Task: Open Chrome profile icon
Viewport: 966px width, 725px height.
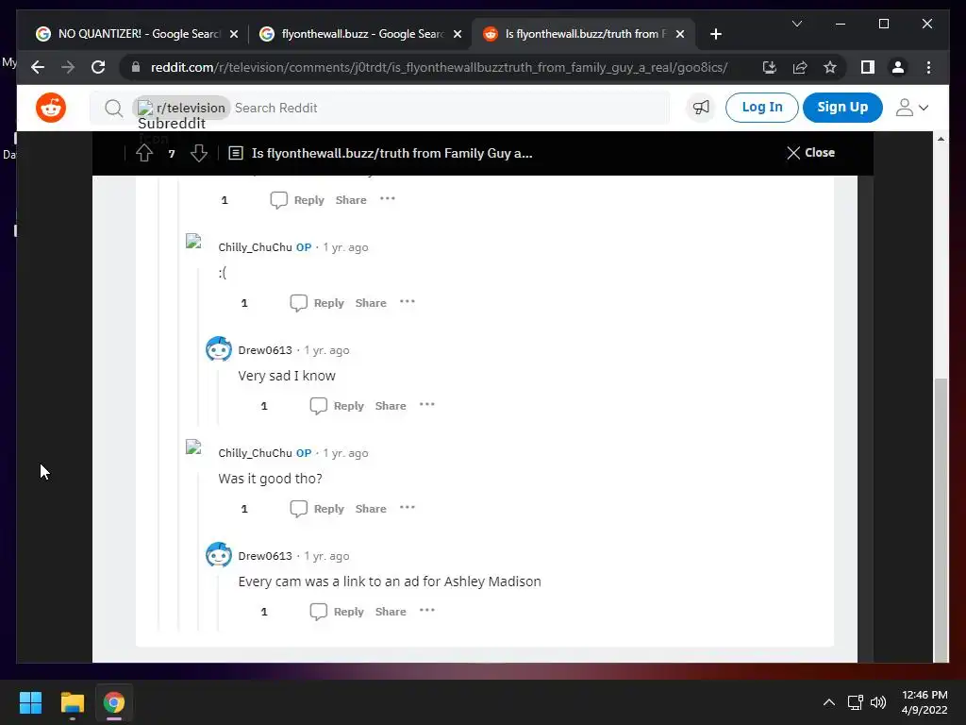Action: pyautogui.click(x=898, y=67)
